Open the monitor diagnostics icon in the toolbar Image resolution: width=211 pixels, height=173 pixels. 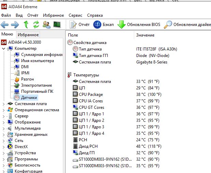(x=57, y=25)
